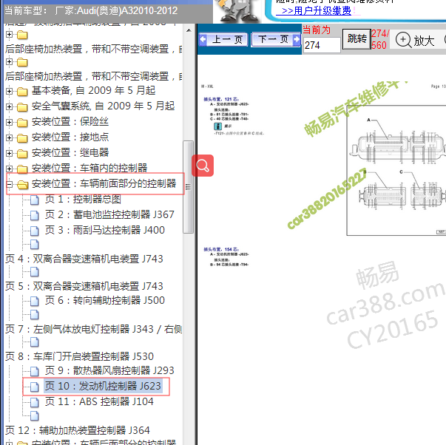This screenshot has width=446, height=445.
Task: Click the open folder icon for 车辆前面部分的控制器
Action: tap(22, 185)
